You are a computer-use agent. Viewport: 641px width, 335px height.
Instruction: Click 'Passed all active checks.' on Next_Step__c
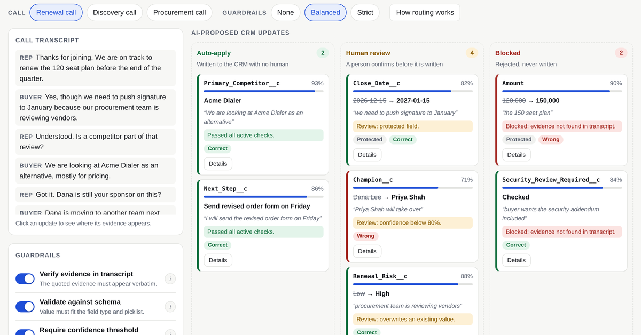[x=263, y=232]
